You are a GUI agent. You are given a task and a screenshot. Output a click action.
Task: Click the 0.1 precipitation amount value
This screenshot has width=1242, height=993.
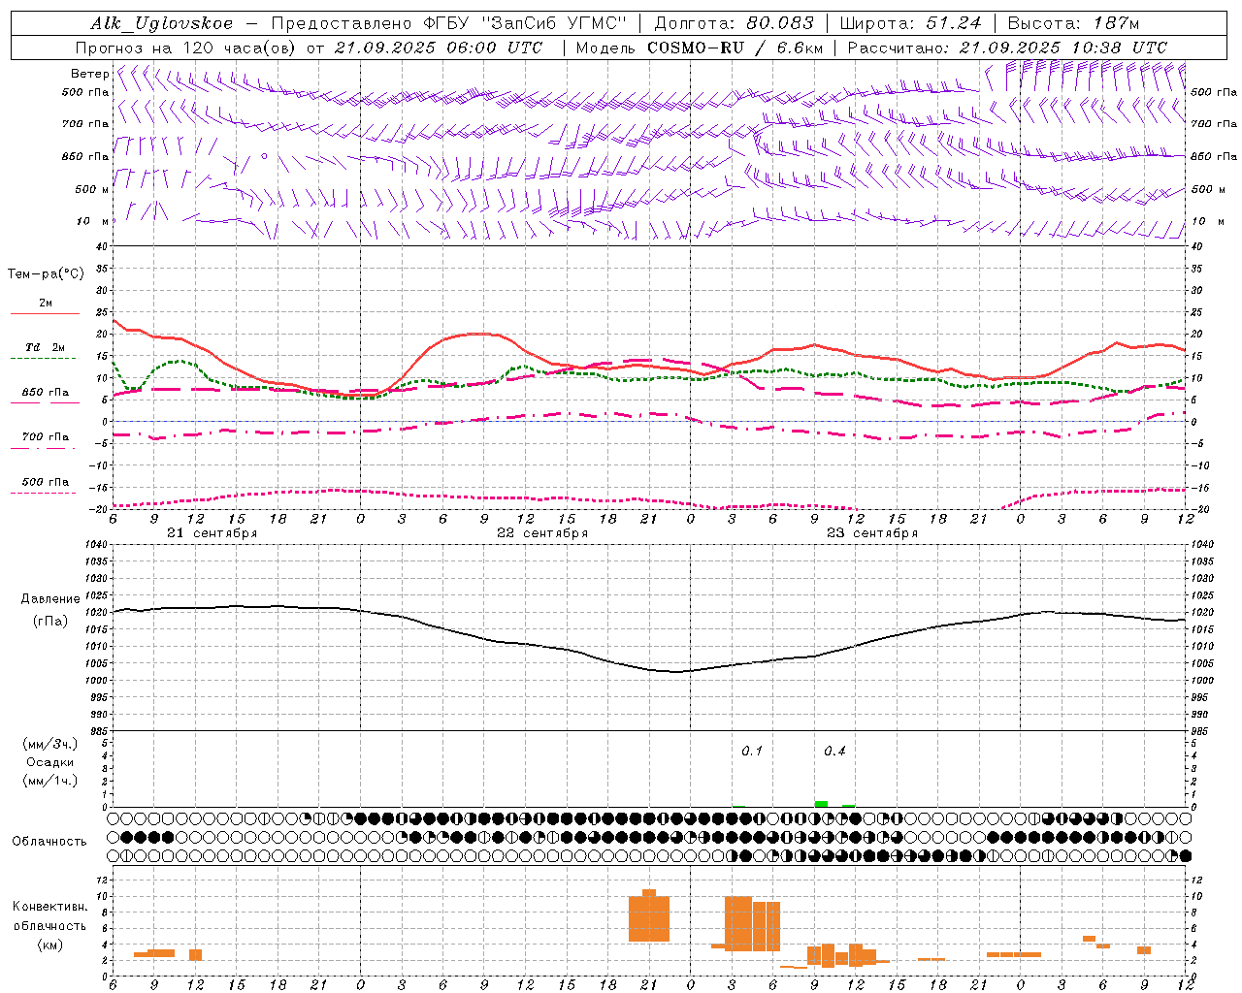pyautogui.click(x=752, y=752)
